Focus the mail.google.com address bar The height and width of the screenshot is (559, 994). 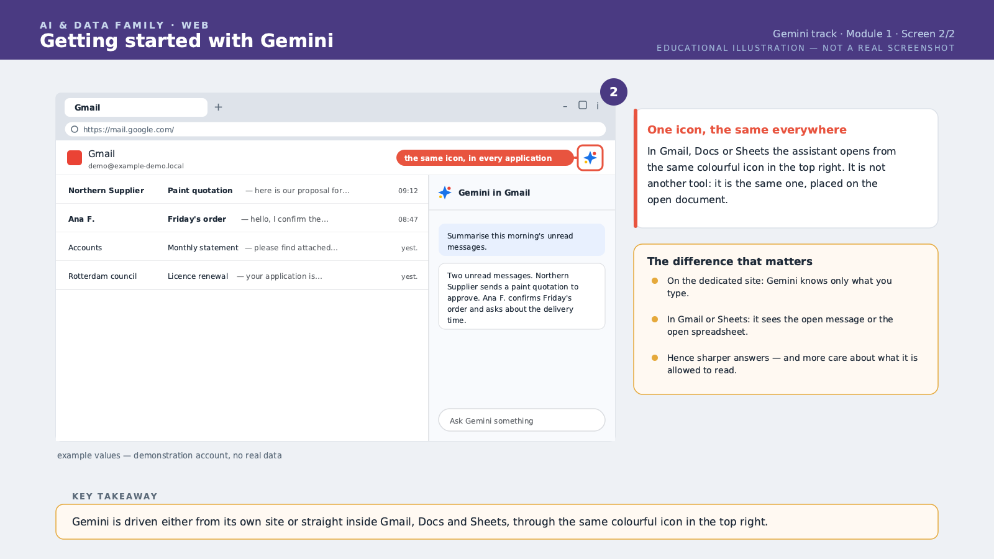[x=335, y=129]
